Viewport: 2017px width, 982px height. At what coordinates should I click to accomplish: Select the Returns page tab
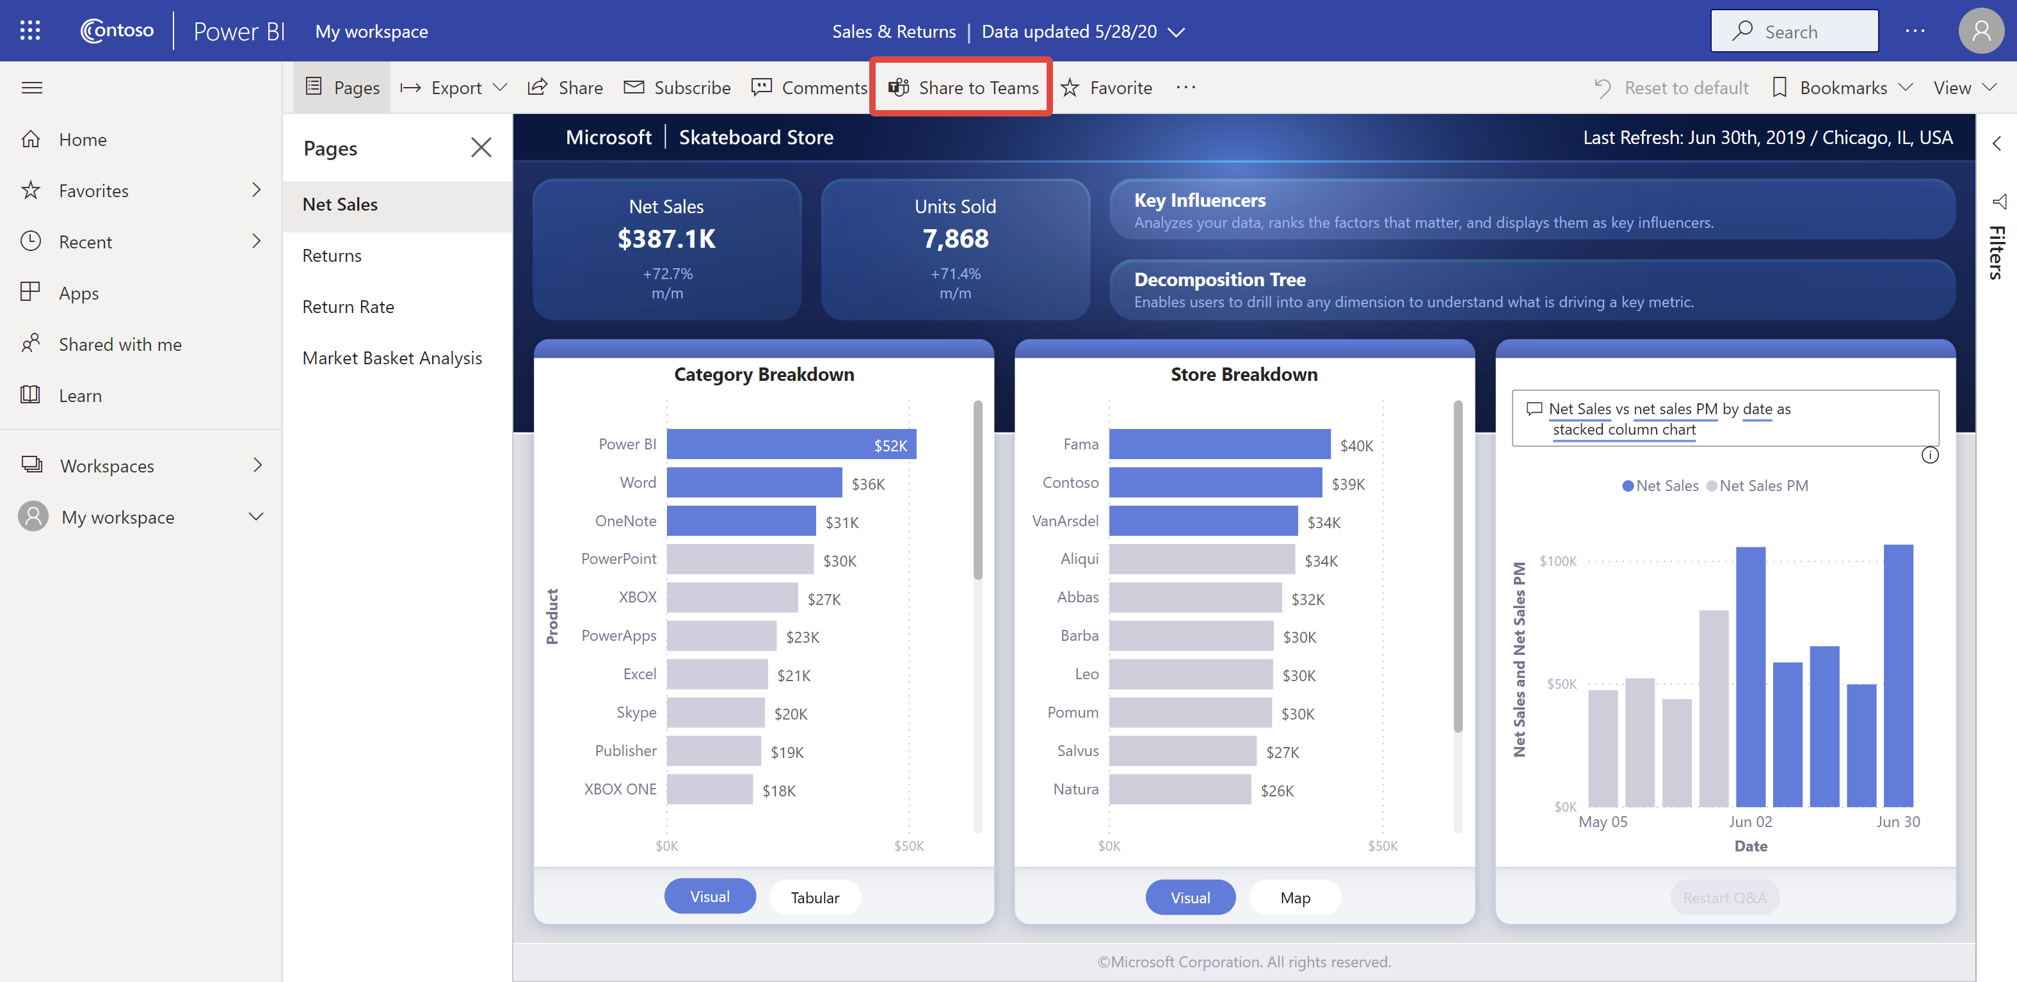click(x=332, y=255)
